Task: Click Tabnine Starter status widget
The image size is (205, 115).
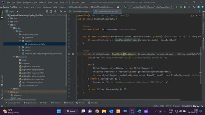Action: coord(191,106)
